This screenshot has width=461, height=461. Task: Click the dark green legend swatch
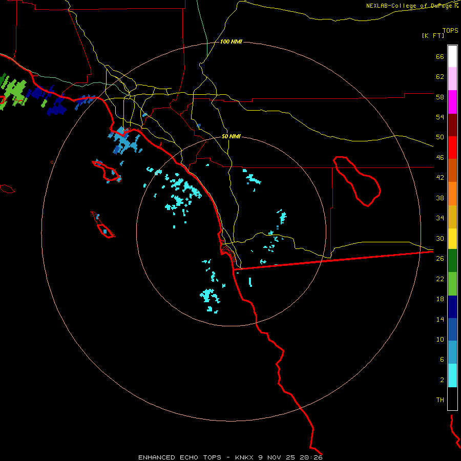click(x=452, y=261)
